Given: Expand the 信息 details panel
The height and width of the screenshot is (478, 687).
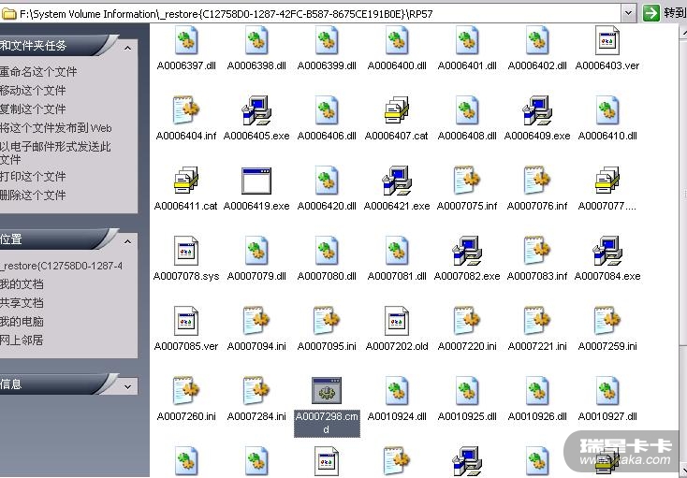Looking at the screenshot, I should click(127, 386).
